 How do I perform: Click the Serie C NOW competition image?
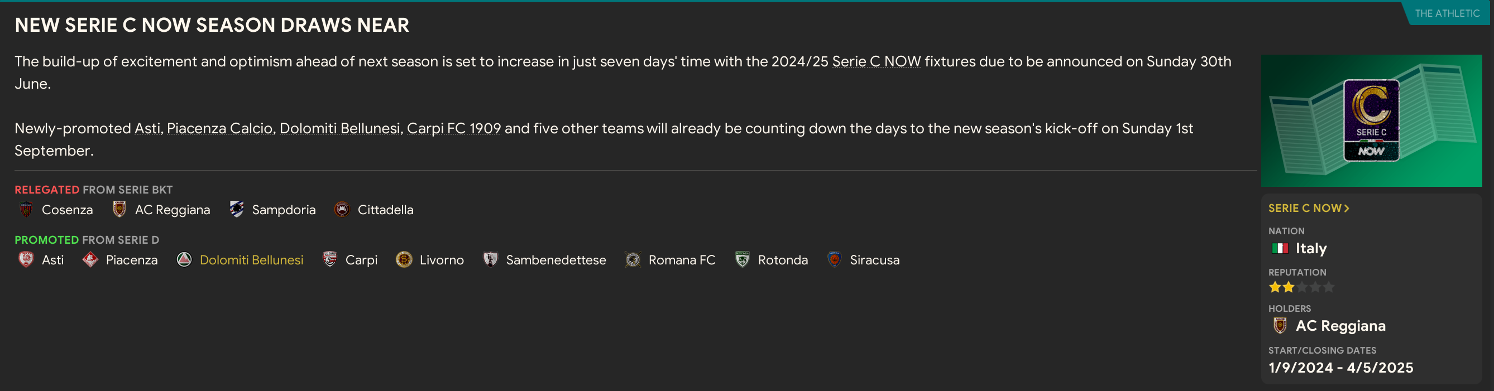[x=1371, y=120]
